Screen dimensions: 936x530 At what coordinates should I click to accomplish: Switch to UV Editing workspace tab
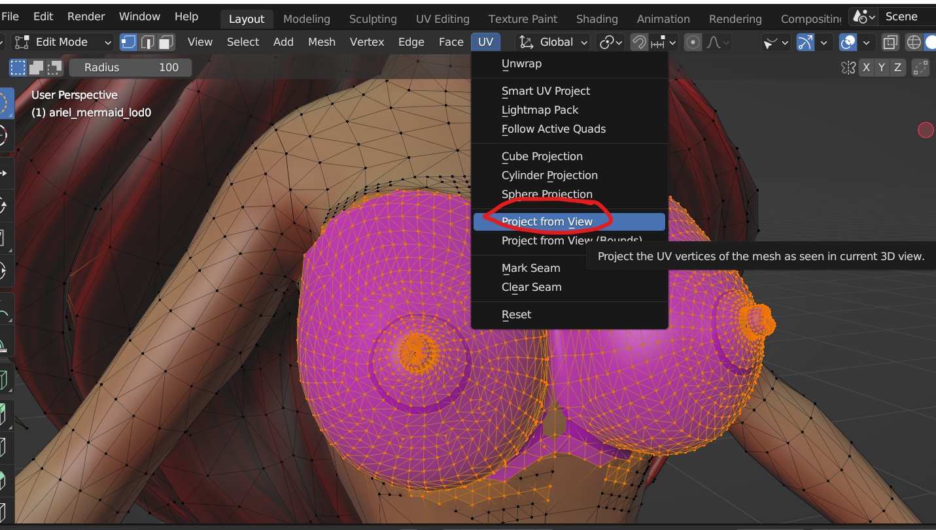(x=443, y=19)
